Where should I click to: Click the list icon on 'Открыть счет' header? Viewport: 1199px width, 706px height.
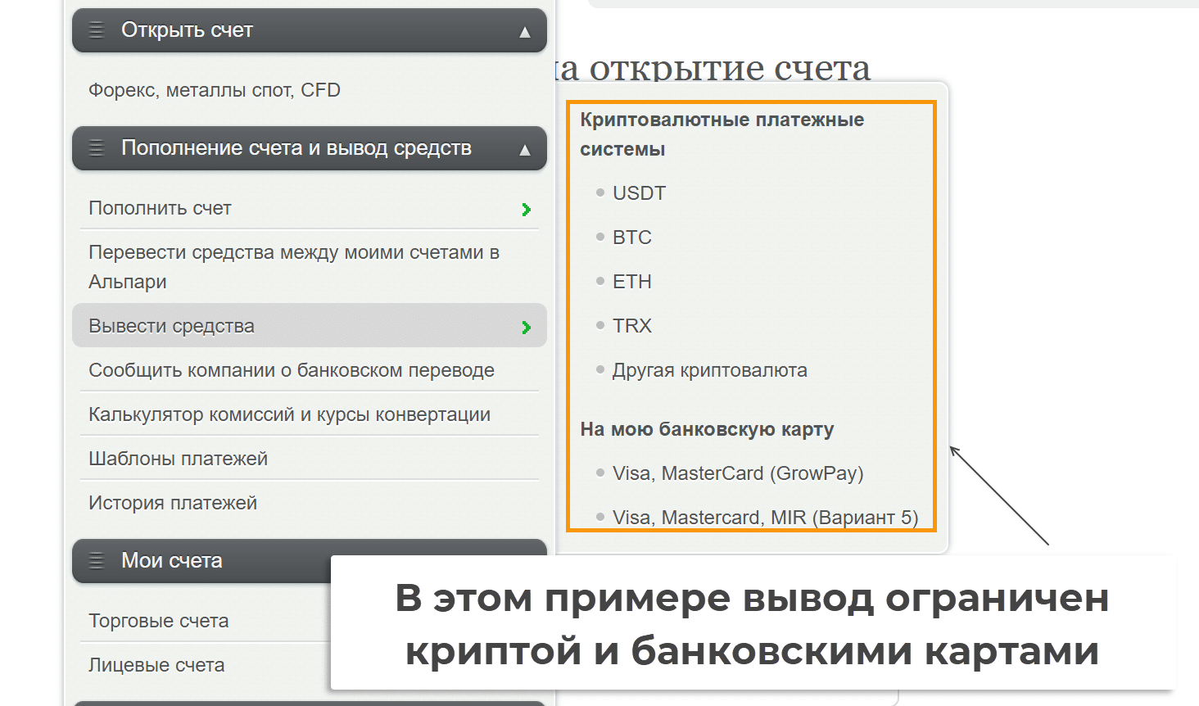pyautogui.click(x=97, y=30)
